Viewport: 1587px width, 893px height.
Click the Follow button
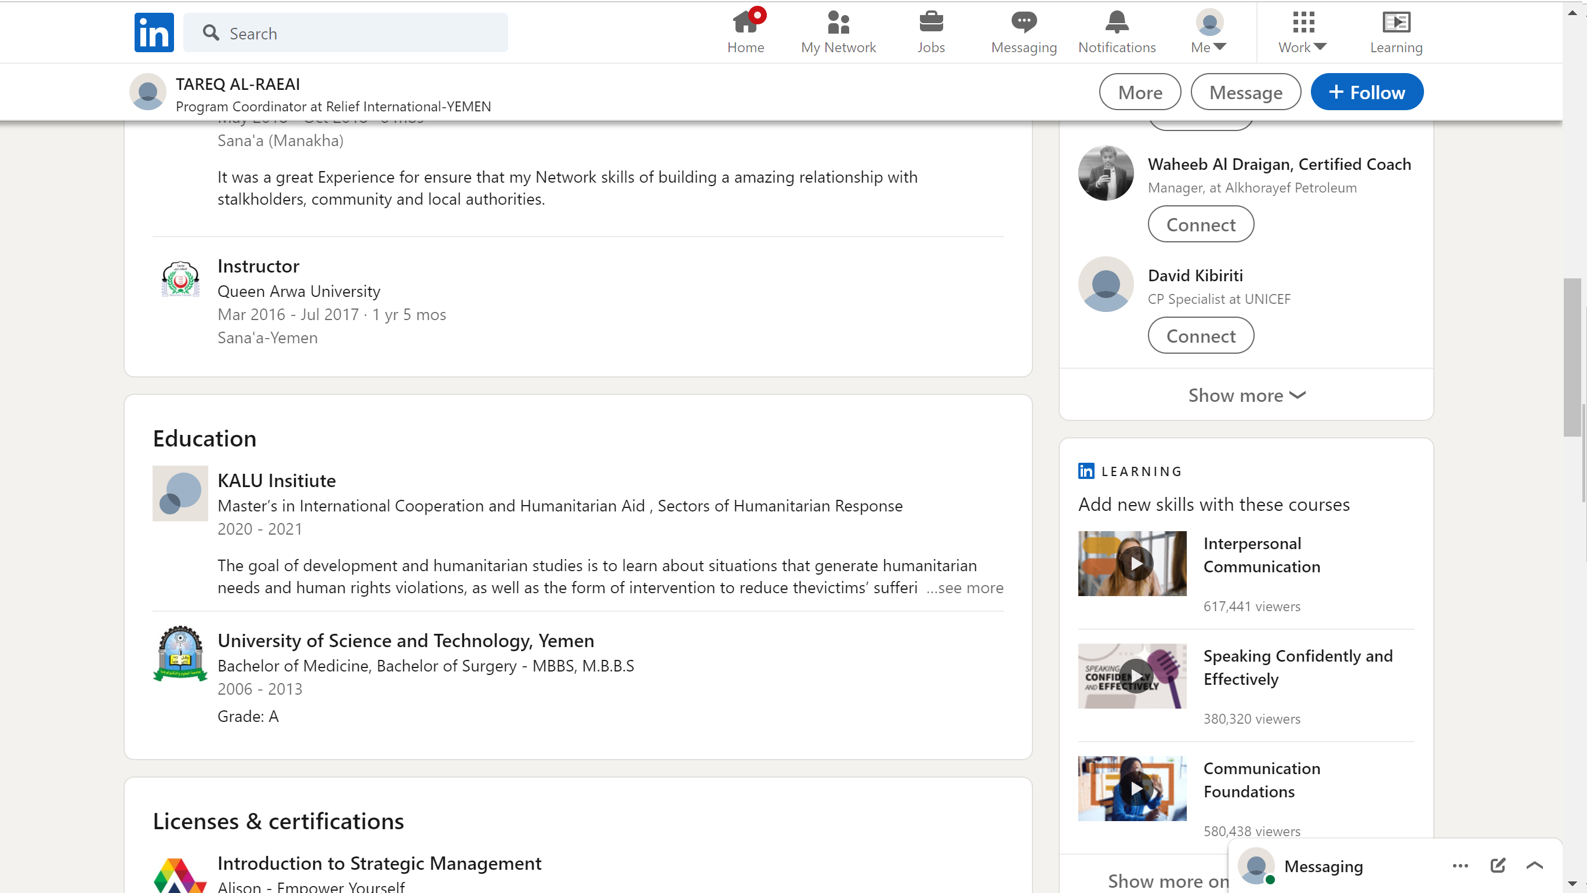[1367, 92]
